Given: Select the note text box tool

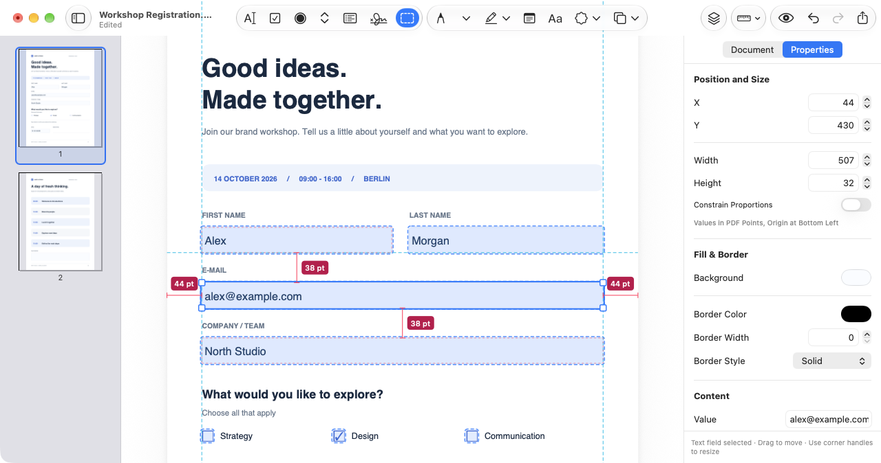Looking at the screenshot, I should coord(529,19).
